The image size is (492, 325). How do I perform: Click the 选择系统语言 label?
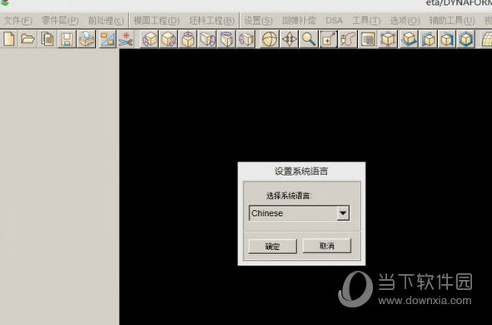pos(288,196)
